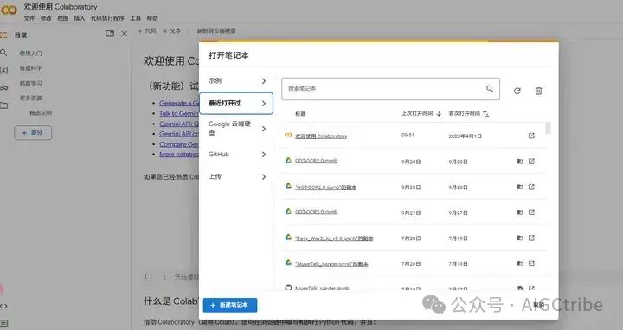Click the notebook list scrollbar thumb
Viewport: 623px width, 330px height.
pyautogui.click(x=549, y=128)
